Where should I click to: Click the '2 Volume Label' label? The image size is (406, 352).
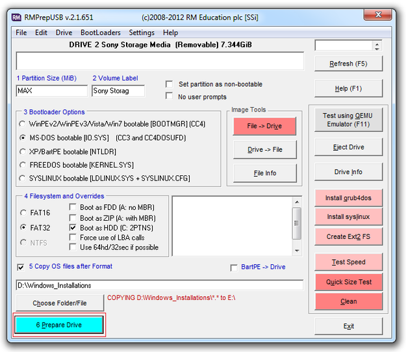pos(115,78)
